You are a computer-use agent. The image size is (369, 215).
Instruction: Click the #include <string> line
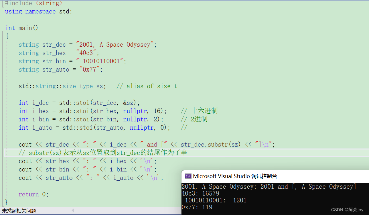(34, 3)
